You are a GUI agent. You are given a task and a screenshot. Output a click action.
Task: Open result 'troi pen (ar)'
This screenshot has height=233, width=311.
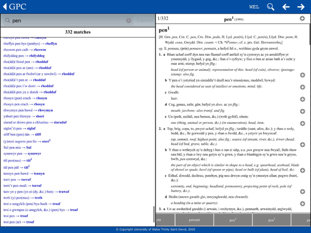(19, 222)
